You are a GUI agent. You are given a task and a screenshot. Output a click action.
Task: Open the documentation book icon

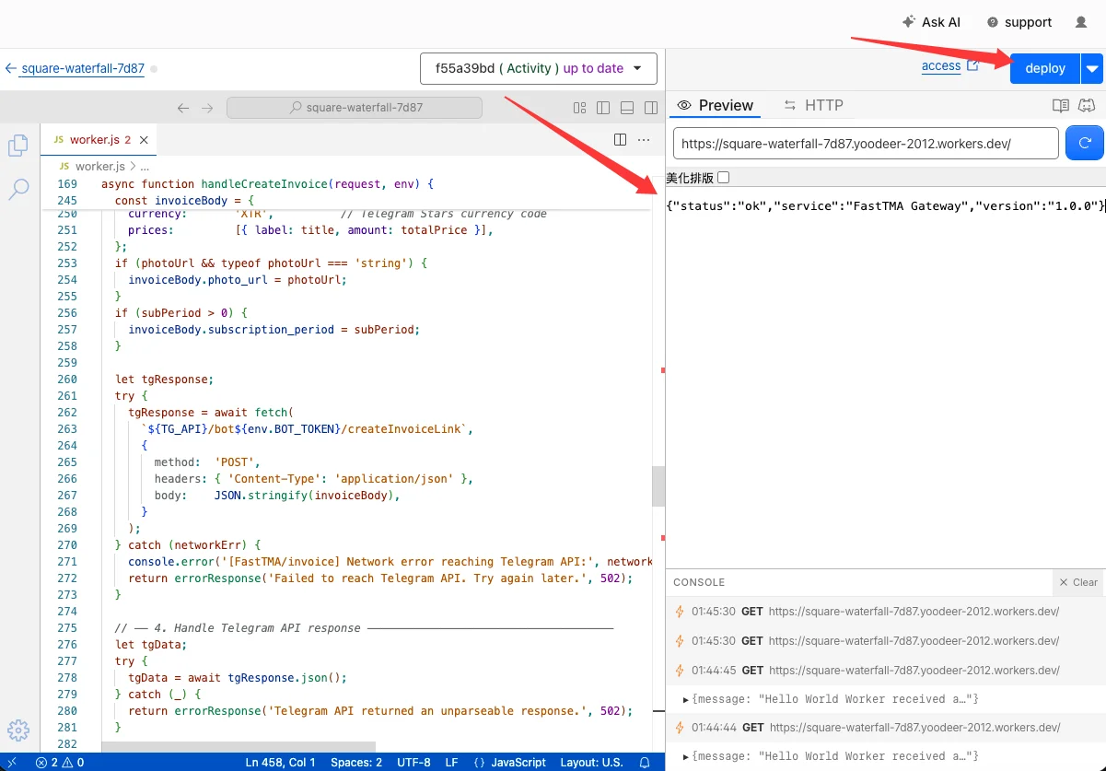pos(1061,106)
